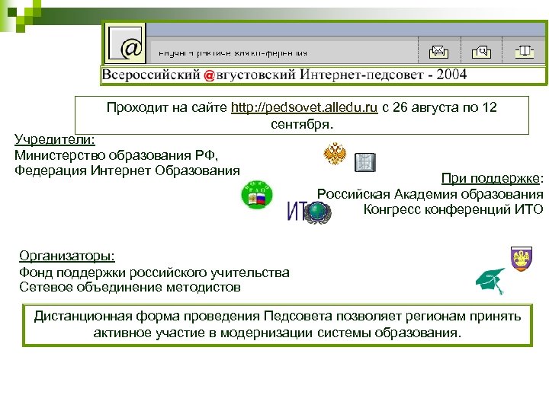Click Министерство образования РФ text
The height and width of the screenshot is (411, 549).
pos(116,155)
